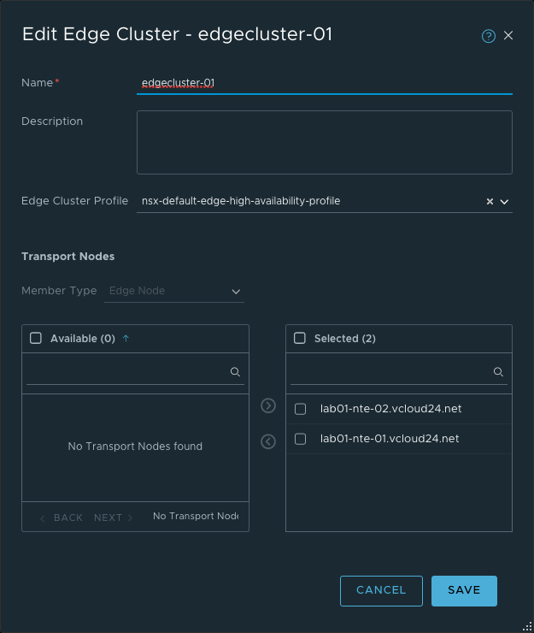Move nodes to Available with left arrow

268,441
